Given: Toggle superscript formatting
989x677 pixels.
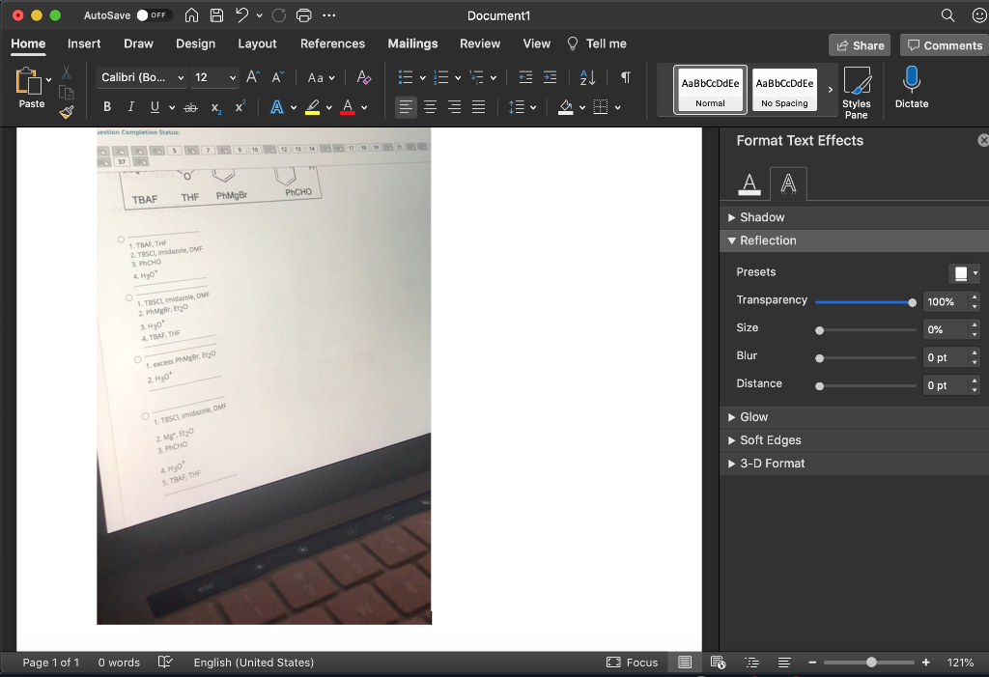Looking at the screenshot, I should [x=239, y=106].
